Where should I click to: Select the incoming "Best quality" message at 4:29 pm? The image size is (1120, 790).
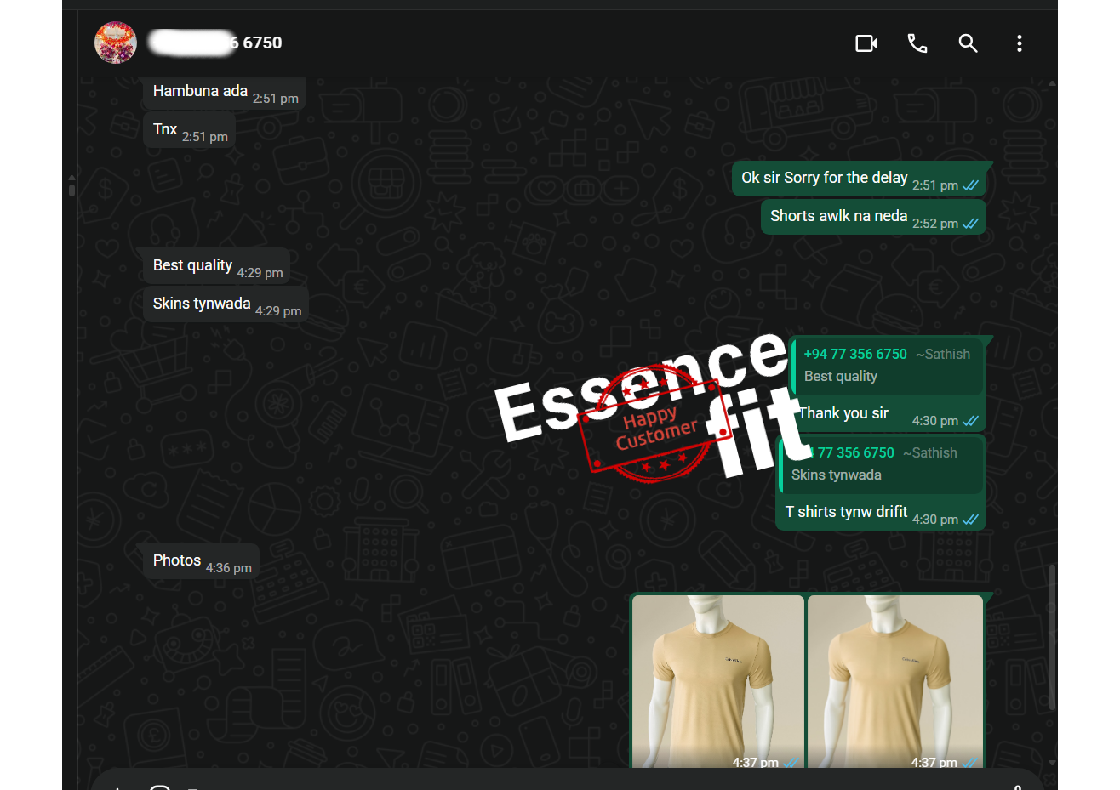[x=217, y=266]
